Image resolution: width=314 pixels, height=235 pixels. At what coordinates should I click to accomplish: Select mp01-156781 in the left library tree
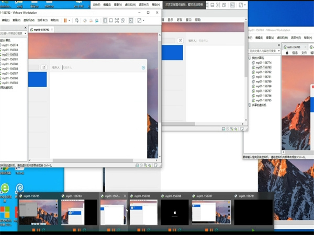pyautogui.click(x=10, y=59)
